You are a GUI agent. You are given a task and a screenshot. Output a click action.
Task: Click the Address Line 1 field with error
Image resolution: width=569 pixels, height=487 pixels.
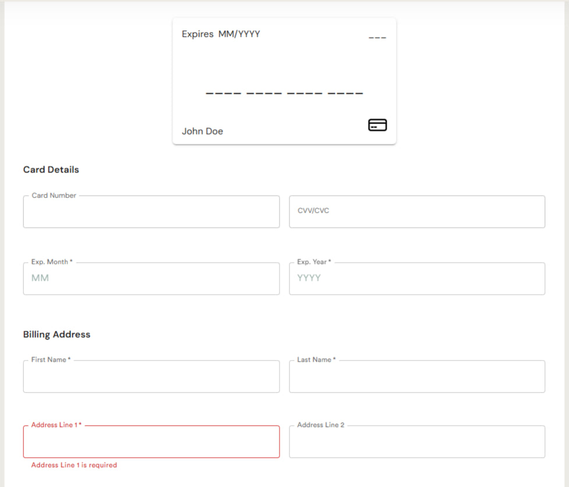[151, 442]
